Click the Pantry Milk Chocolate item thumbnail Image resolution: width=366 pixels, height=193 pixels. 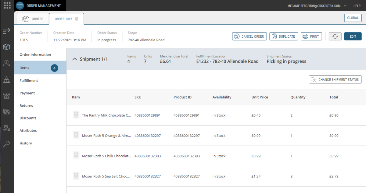[x=76, y=115]
